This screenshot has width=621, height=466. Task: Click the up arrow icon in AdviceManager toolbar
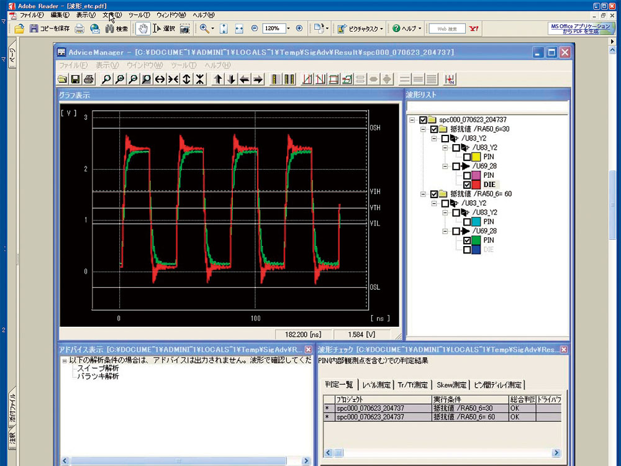point(218,79)
